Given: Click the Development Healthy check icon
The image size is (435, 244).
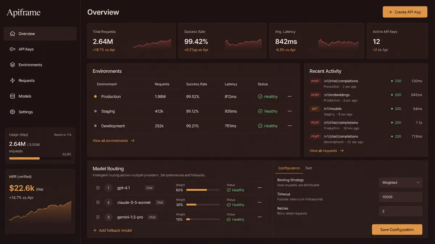Looking at the screenshot, I should [260, 126].
